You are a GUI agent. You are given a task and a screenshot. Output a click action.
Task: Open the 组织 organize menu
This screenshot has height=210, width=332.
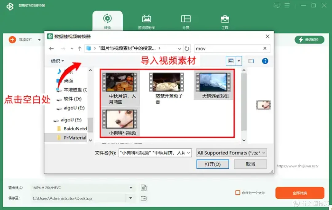[57, 61]
